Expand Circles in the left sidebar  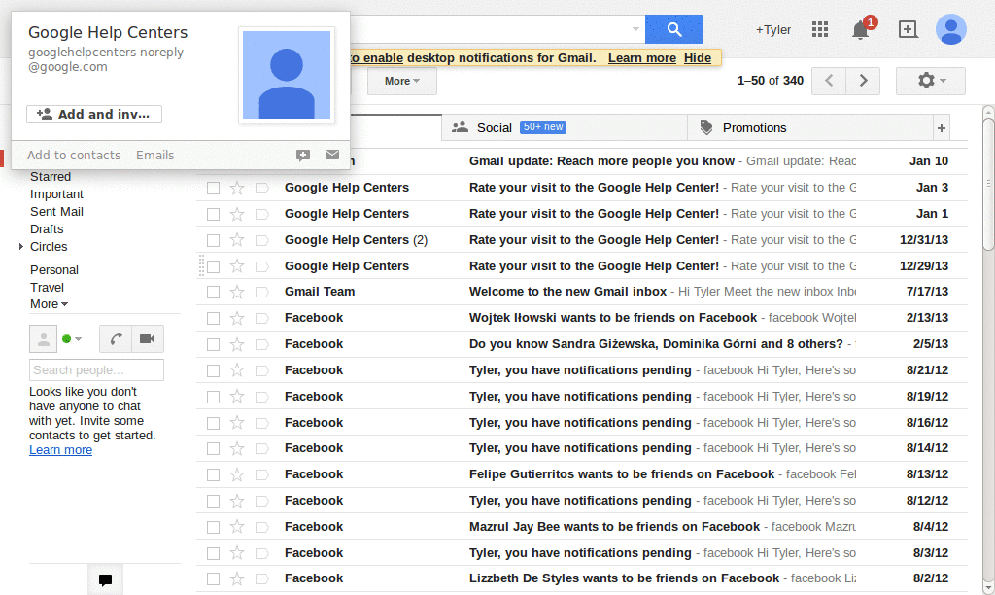[21, 246]
